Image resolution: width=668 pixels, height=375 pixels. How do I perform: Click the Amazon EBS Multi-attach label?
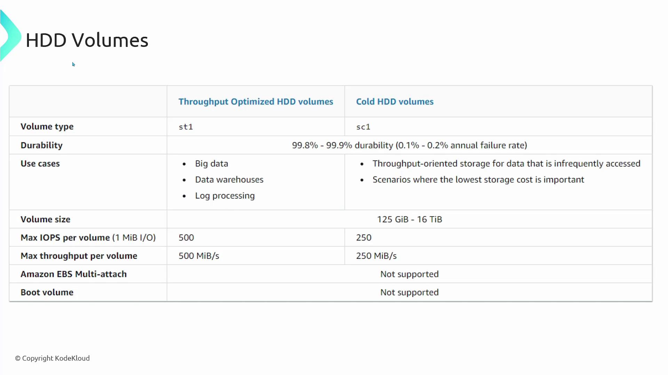(73, 274)
